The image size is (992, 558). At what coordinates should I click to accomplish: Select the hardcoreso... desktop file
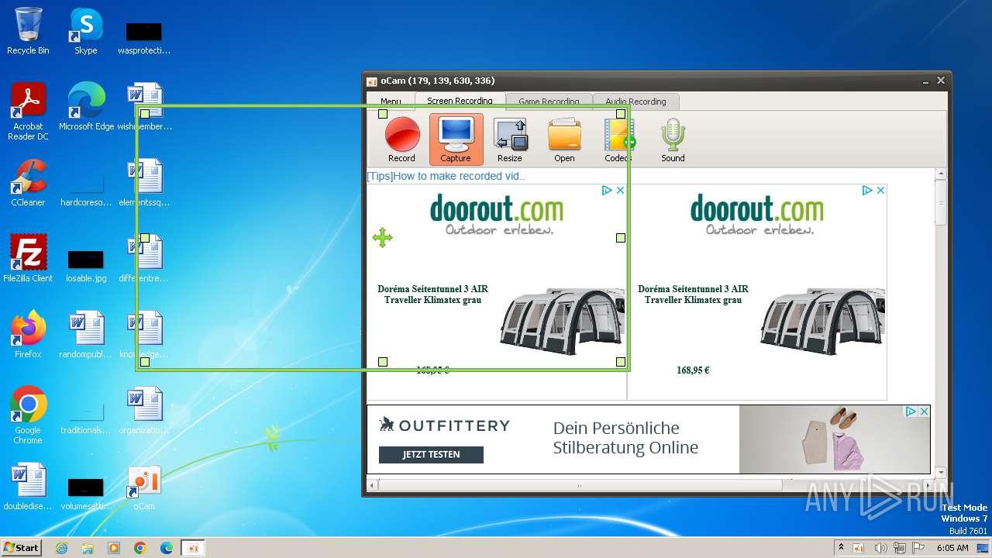tap(86, 189)
